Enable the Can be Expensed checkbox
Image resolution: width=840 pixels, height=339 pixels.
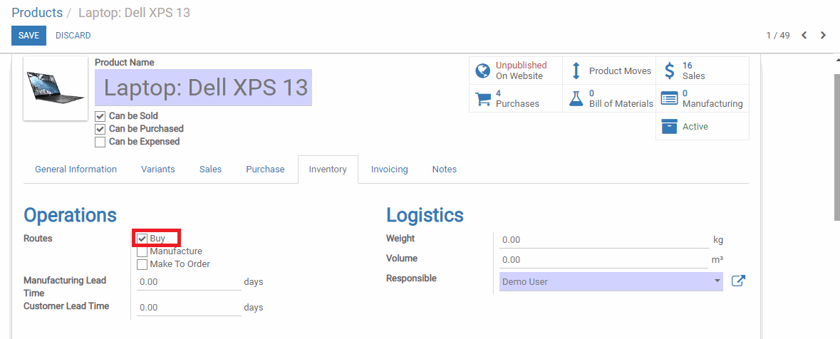pos(100,142)
